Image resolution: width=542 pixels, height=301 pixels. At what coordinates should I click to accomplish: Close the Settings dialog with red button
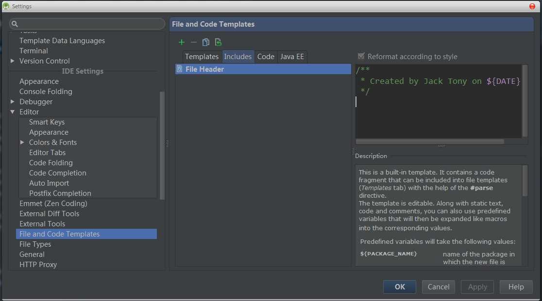tap(532, 6)
